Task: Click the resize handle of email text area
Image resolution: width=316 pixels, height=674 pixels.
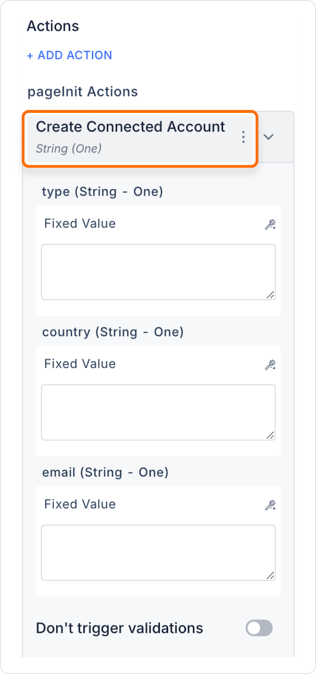Action: (270, 575)
